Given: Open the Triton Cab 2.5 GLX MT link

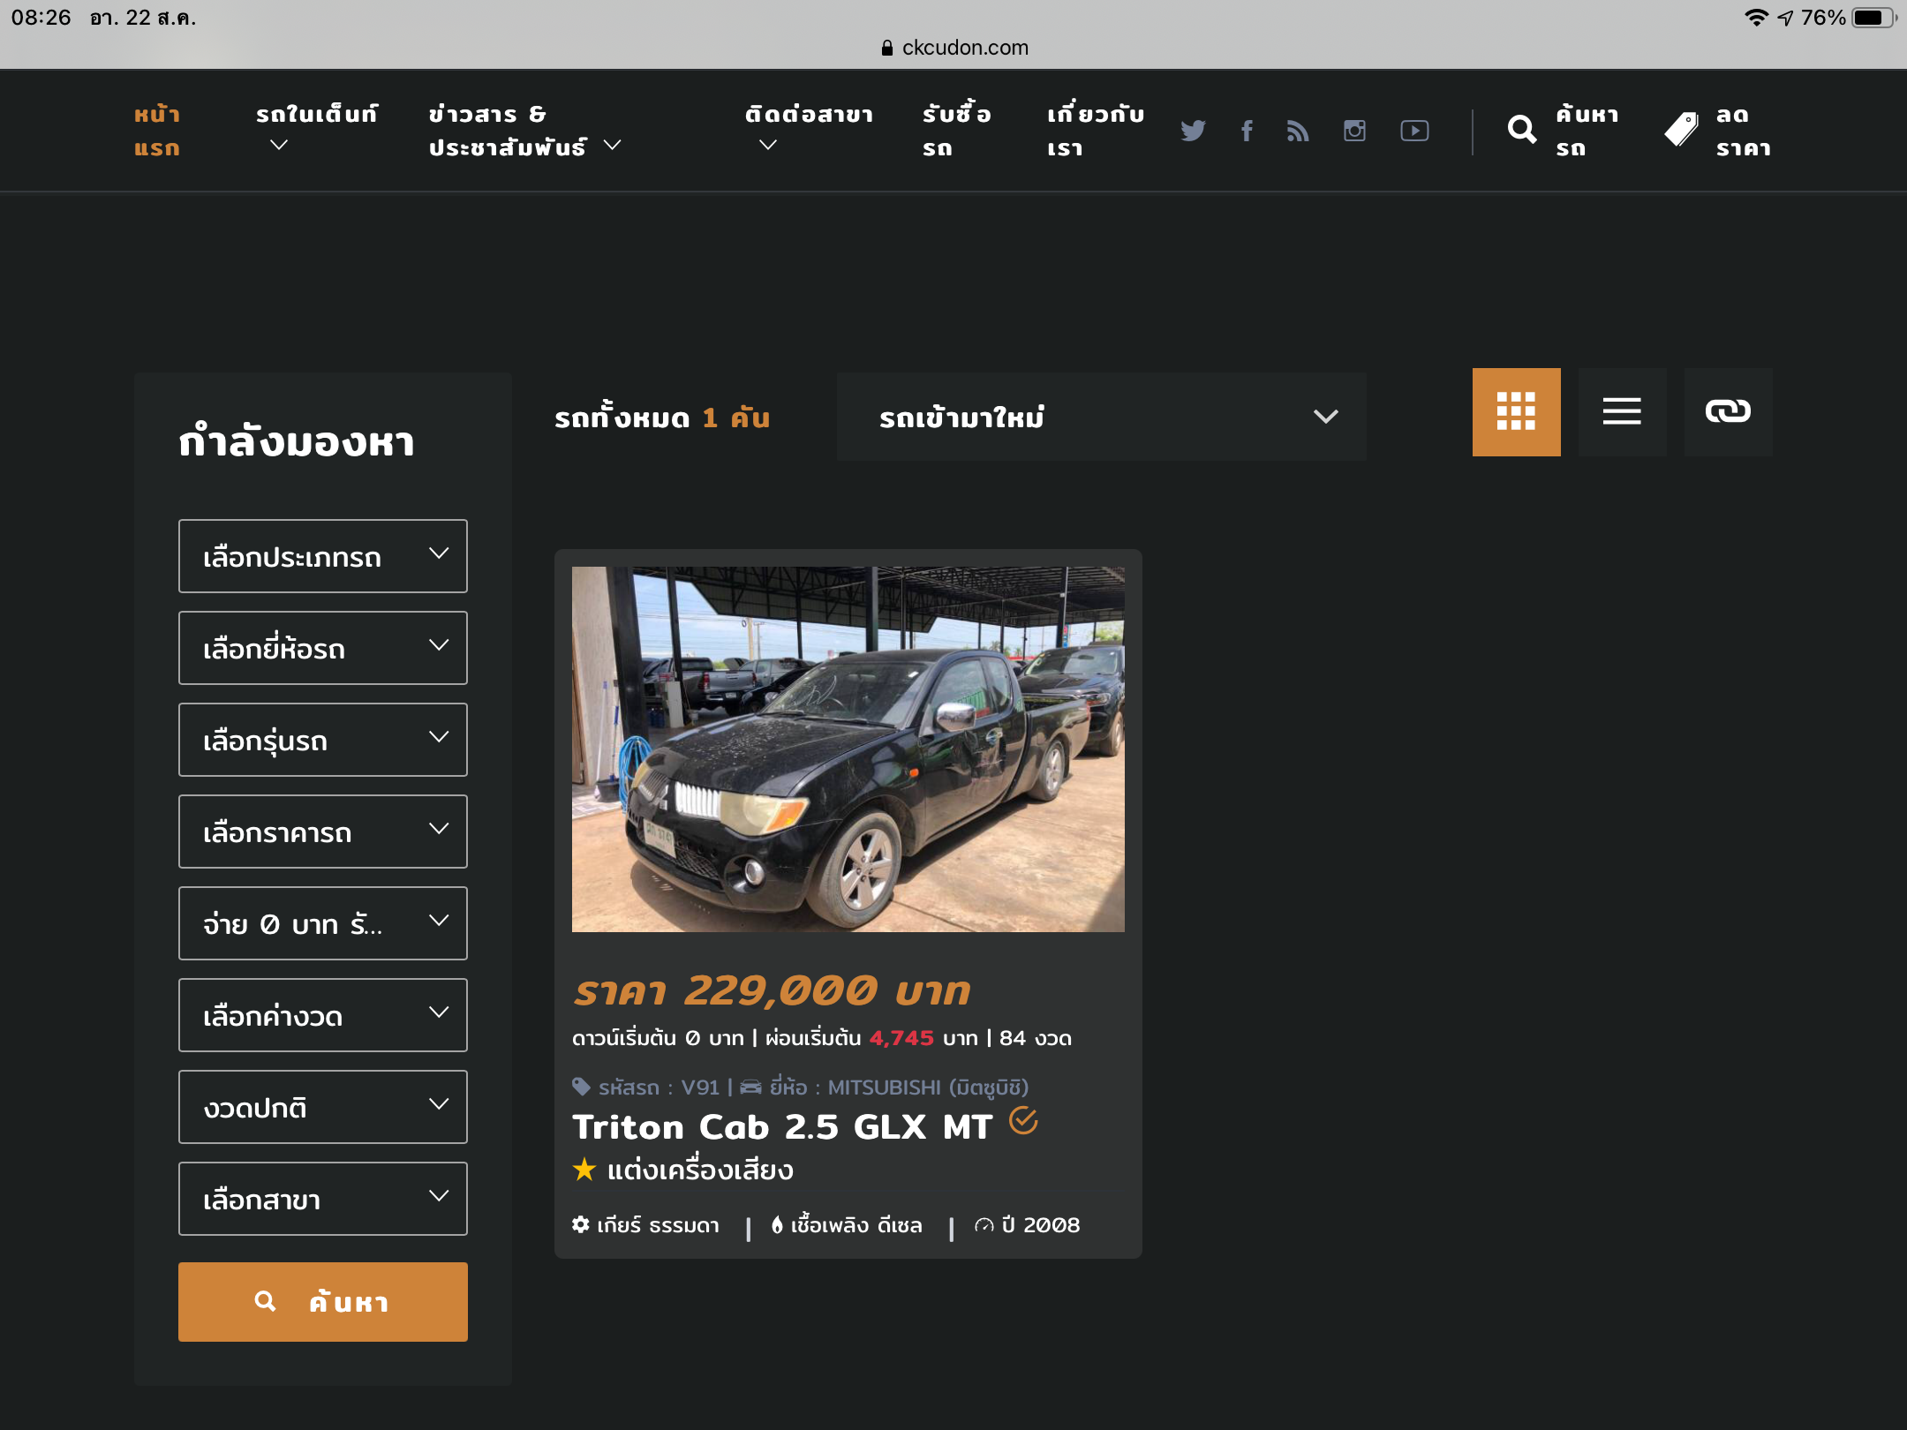Looking at the screenshot, I should point(782,1127).
